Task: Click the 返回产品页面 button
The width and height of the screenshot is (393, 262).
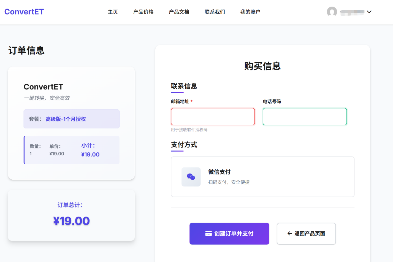Action: [306, 234]
